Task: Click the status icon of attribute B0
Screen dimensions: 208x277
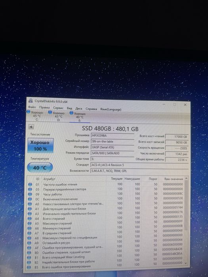Action: coord(29,253)
